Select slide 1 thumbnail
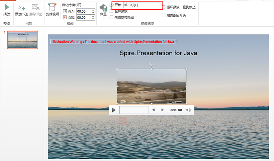 point(23,40)
